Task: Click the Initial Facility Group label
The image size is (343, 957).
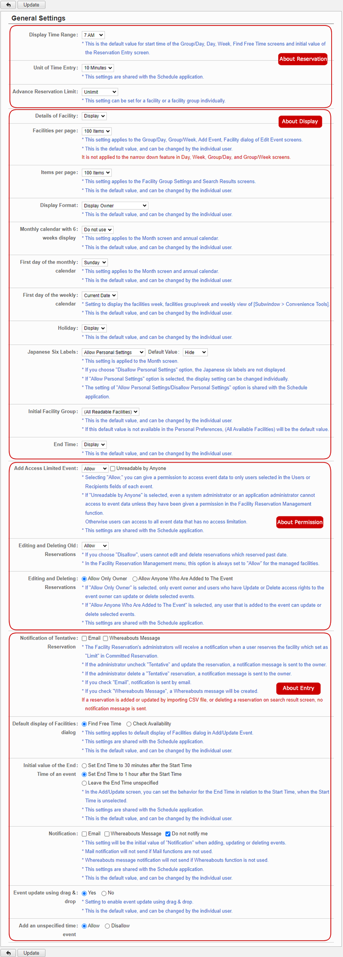Action: coord(53,411)
